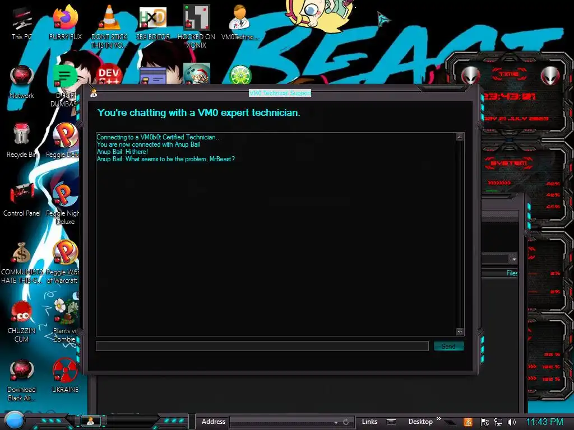This screenshot has width=574, height=430.
Task: Click the Start orb button
Action: tap(14, 420)
